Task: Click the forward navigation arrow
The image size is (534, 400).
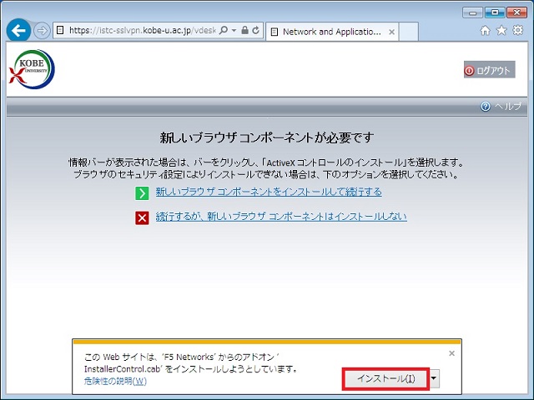Action: coord(42,31)
